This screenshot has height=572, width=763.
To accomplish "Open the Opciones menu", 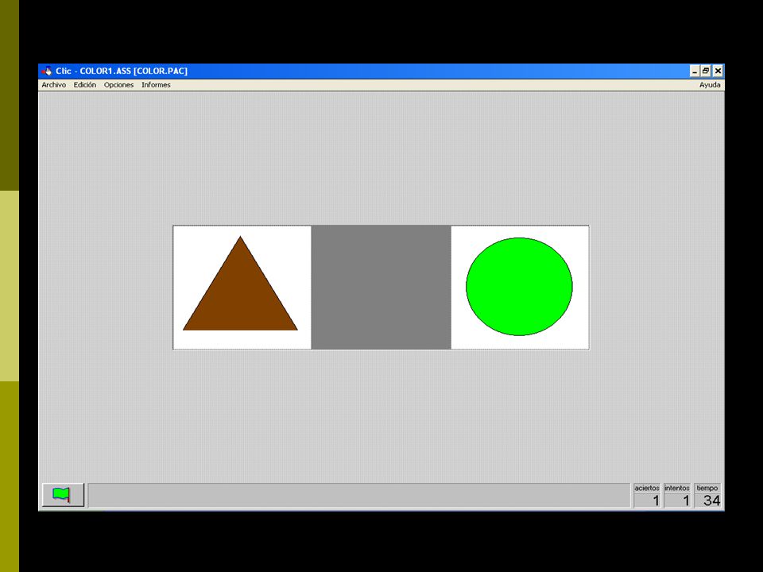I will 118,85.
